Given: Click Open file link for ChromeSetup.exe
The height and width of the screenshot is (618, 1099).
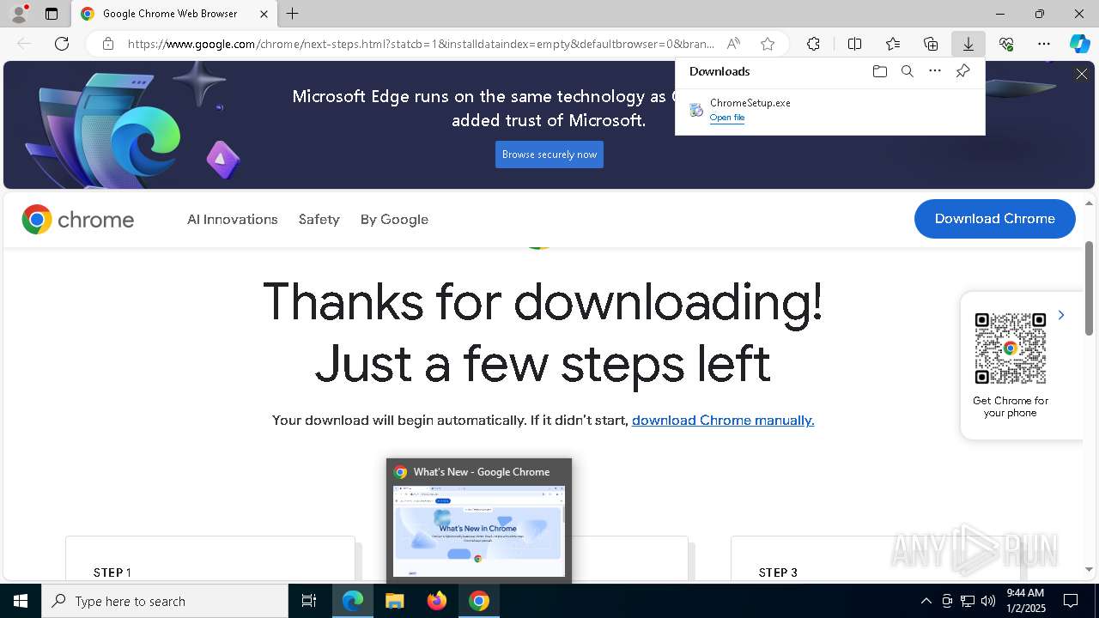Looking at the screenshot, I should pyautogui.click(x=727, y=118).
